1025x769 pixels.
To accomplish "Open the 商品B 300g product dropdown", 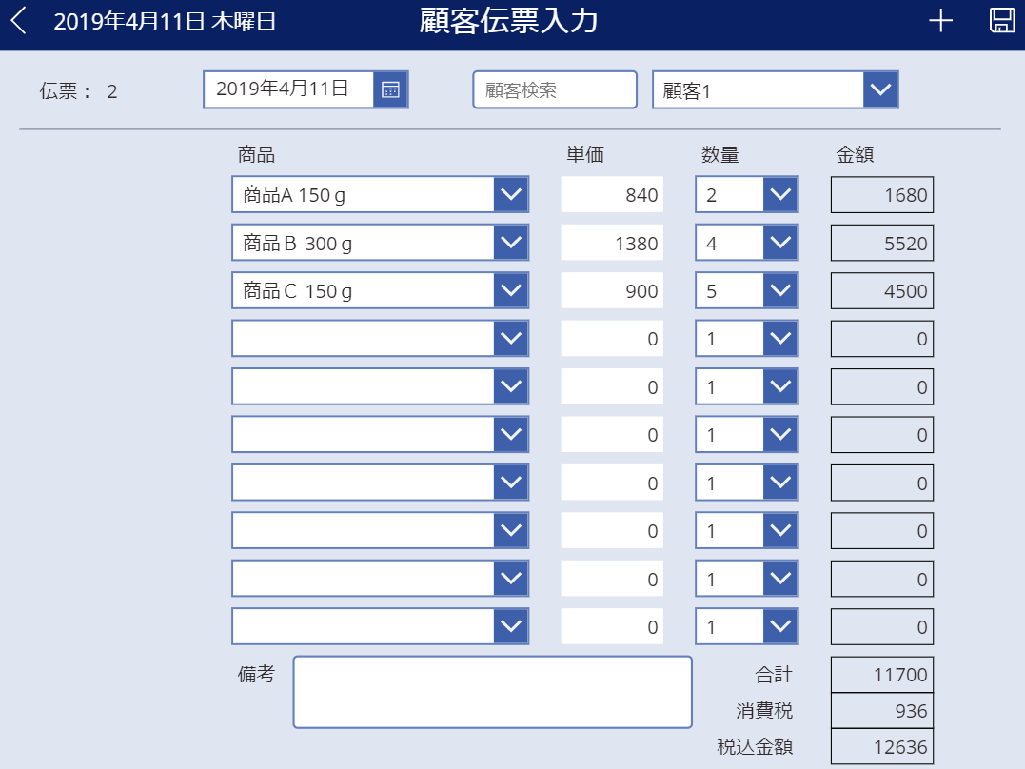I will (512, 242).
